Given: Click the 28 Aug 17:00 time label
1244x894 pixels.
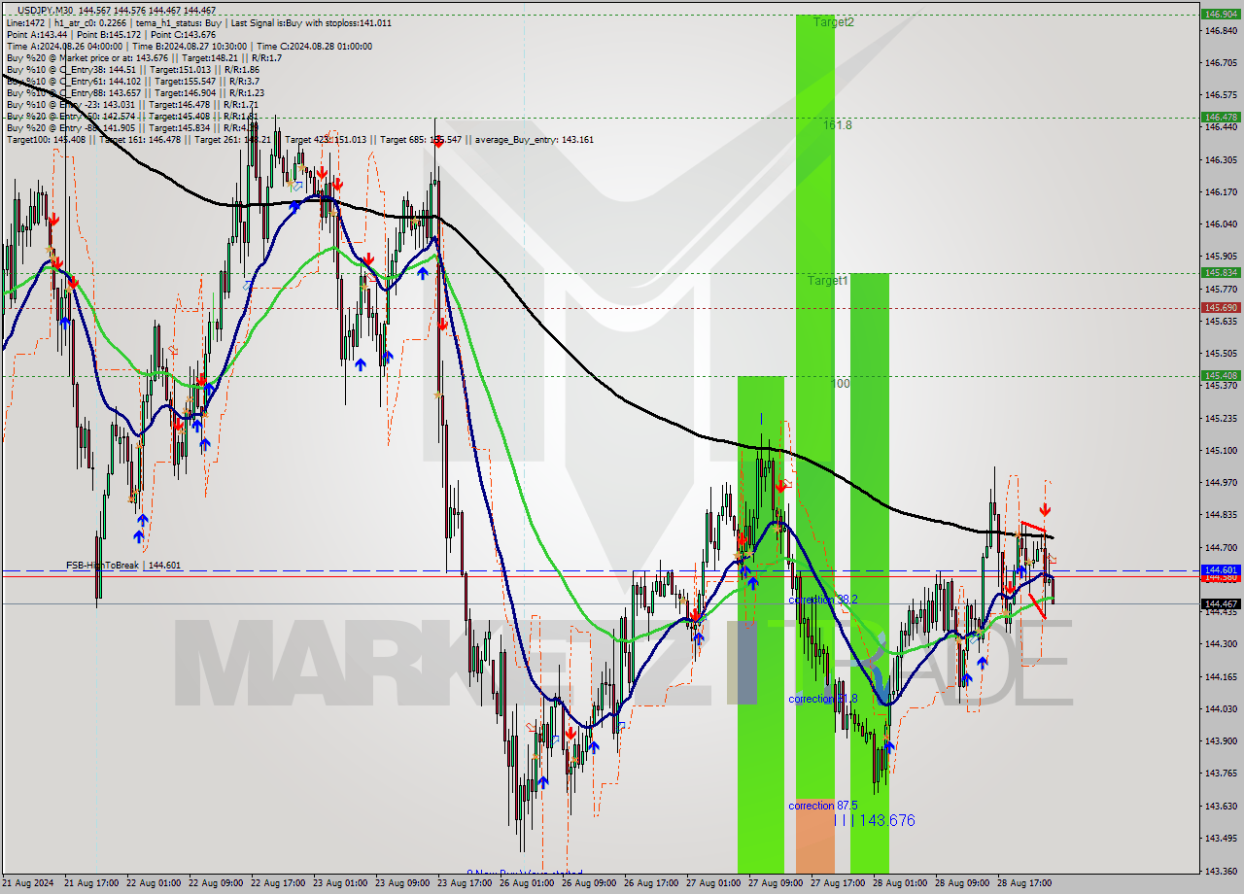Looking at the screenshot, I should 1024,883.
